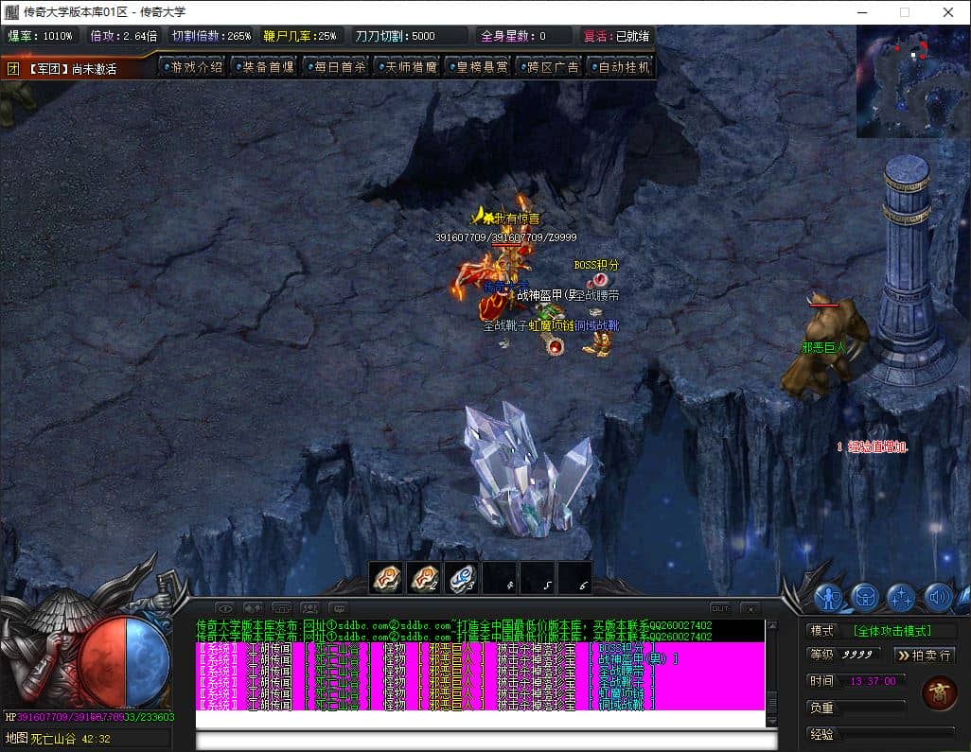Open the shop via round 商 button

pos(940,693)
